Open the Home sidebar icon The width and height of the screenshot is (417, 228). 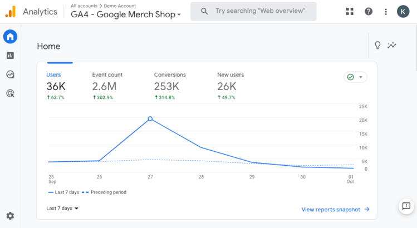(x=10, y=37)
